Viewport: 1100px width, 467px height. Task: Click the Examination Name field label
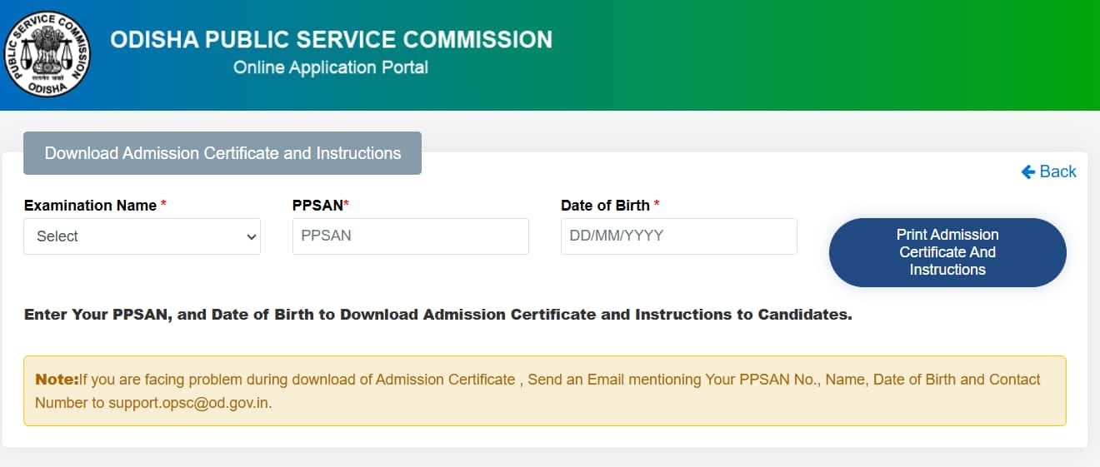[x=90, y=205]
